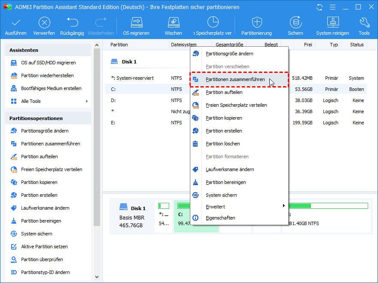Click the Partitionierung shield toolbar icon
This screenshot has height=283, width=378.
257,23
